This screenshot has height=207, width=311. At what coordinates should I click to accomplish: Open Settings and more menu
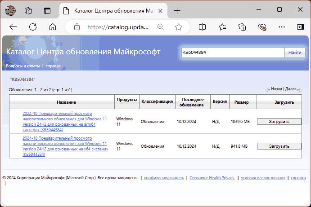282,27
